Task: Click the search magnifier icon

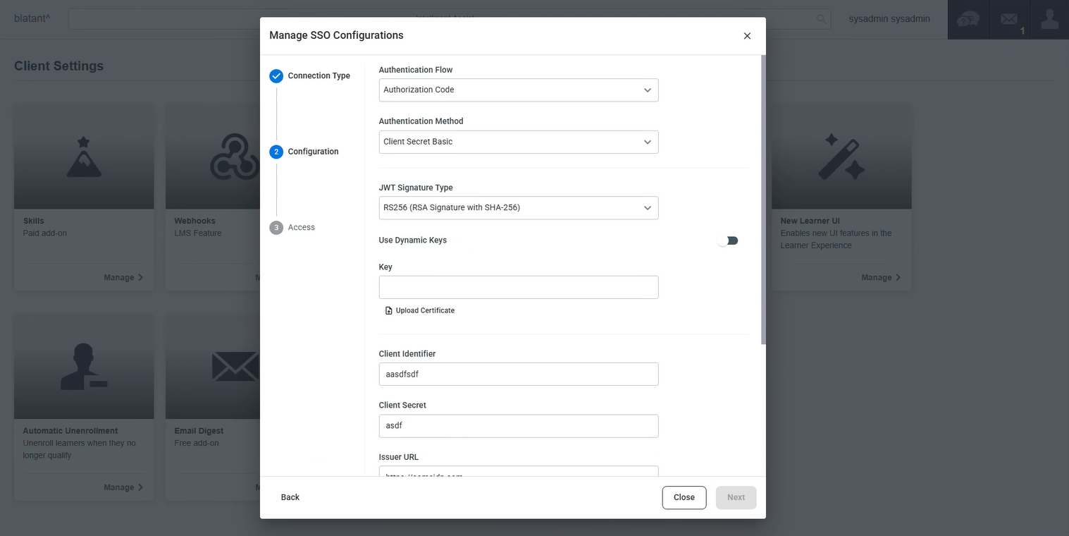Action: (x=822, y=19)
